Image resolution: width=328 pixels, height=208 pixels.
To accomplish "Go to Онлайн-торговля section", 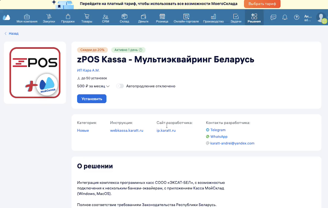I will pos(186,18).
